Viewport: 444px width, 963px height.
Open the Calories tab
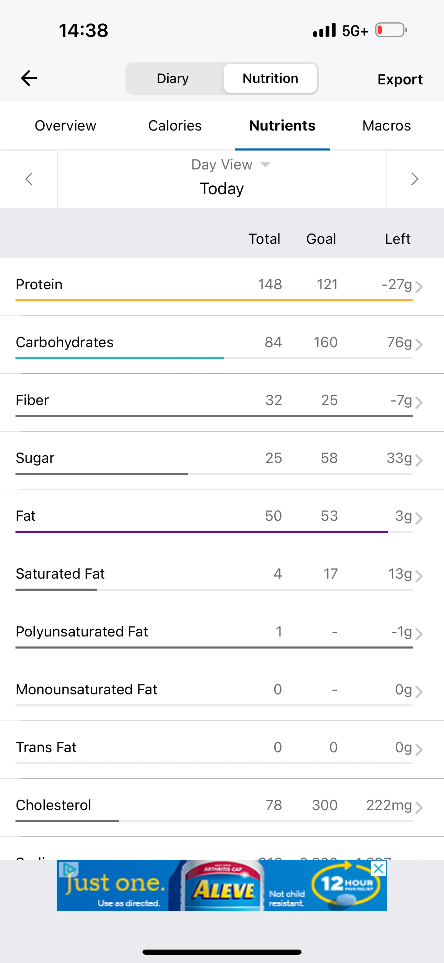tap(175, 126)
